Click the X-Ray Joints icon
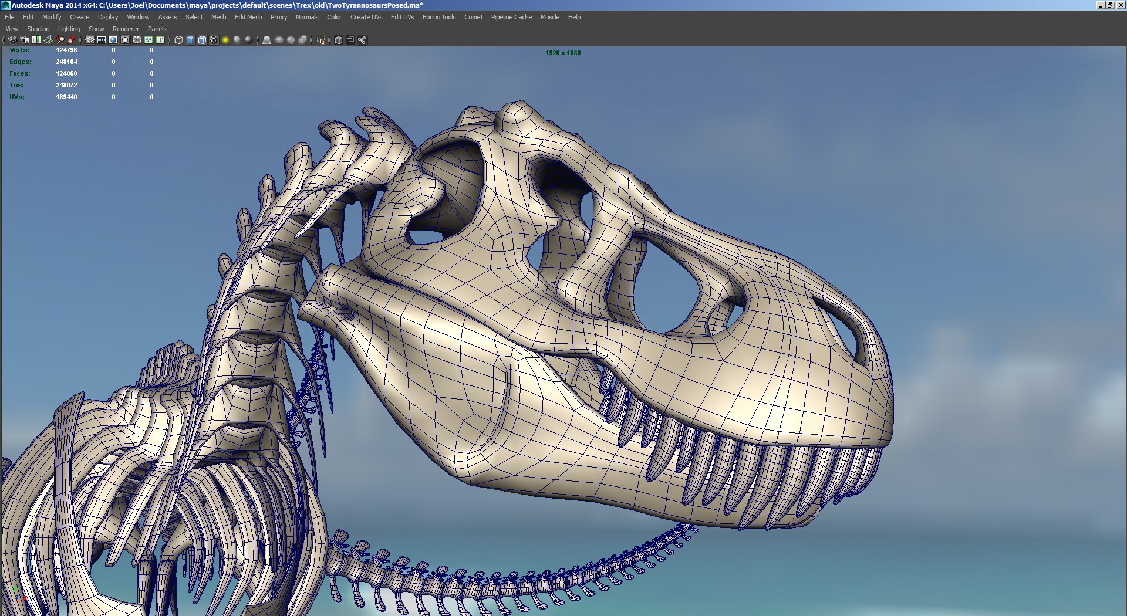1127x616 pixels. [x=362, y=40]
